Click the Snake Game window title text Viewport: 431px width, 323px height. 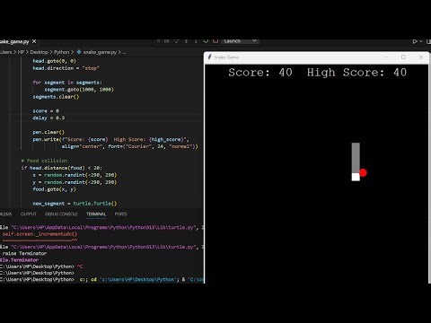point(226,57)
